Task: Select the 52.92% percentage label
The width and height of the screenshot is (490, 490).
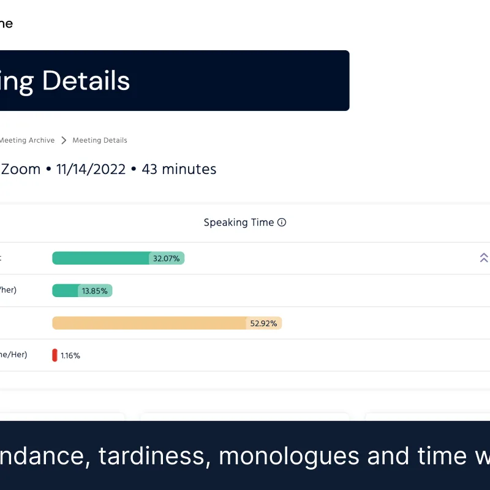Action: tap(263, 323)
